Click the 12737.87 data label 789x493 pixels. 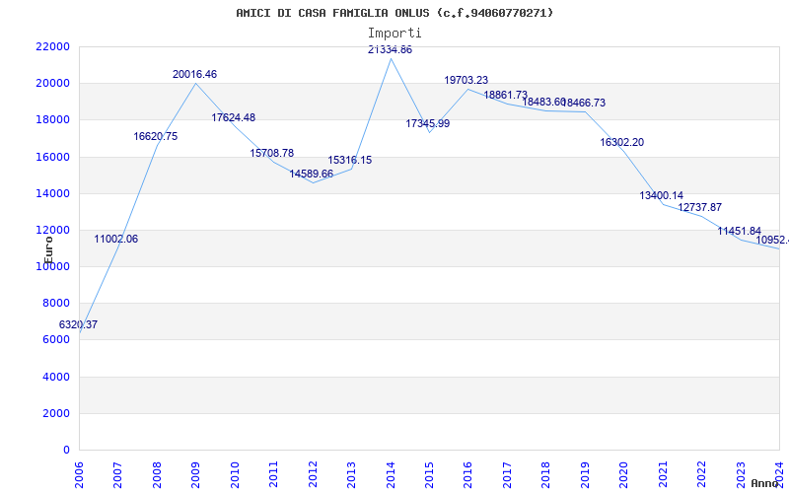[x=700, y=208]
